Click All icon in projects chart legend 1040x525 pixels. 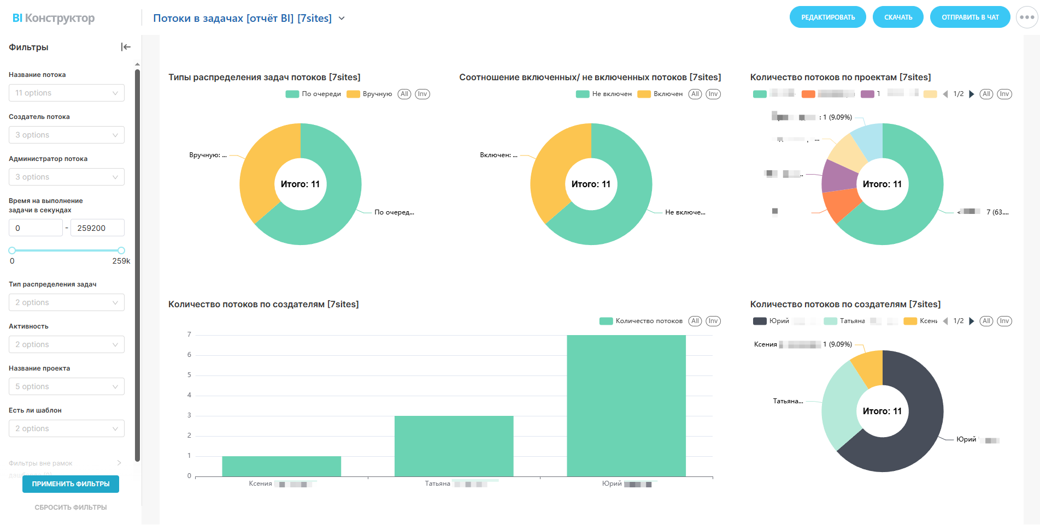click(986, 94)
